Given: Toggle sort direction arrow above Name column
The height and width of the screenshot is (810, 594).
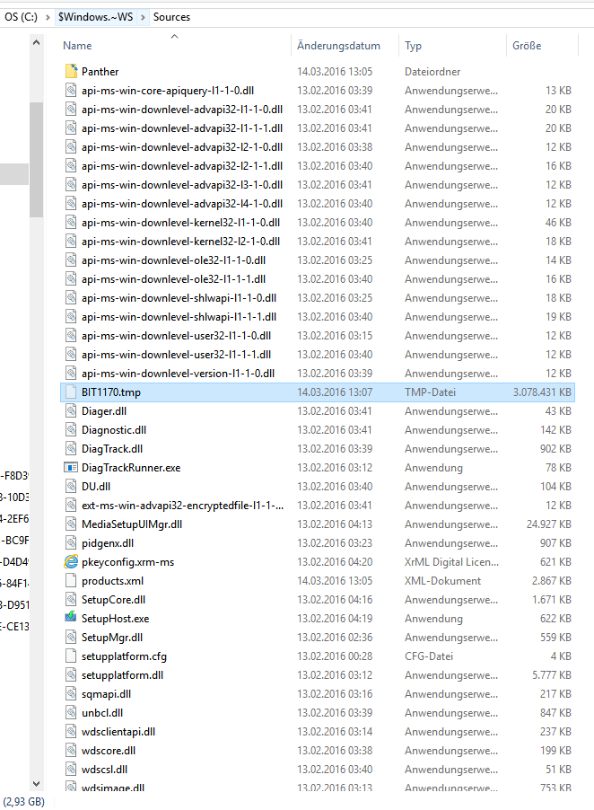Looking at the screenshot, I should 174,36.
